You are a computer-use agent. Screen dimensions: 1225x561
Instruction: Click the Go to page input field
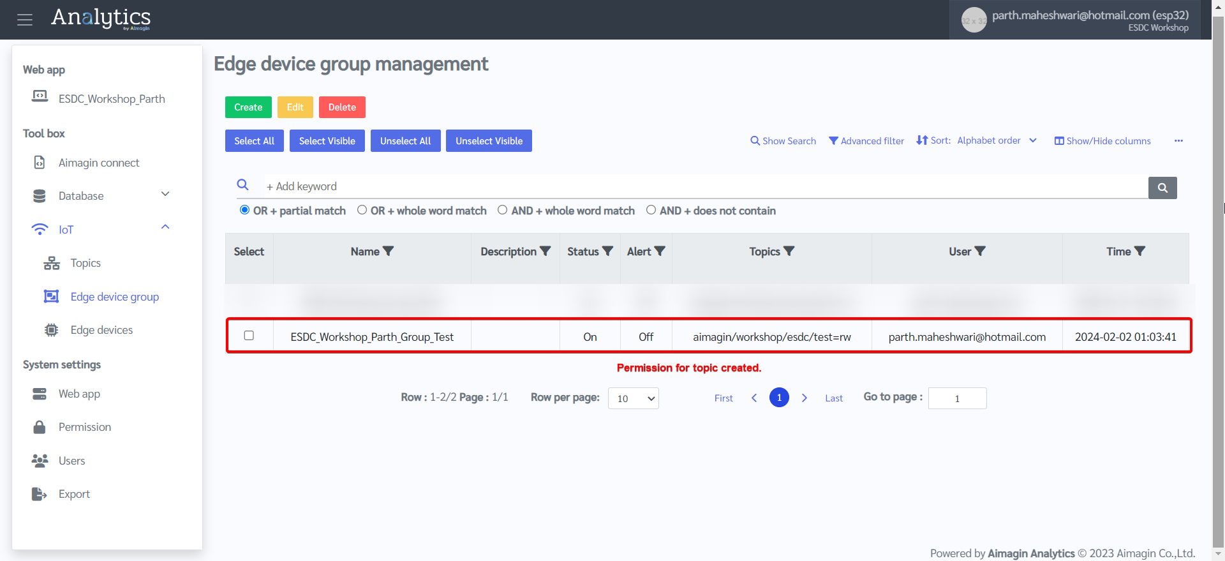(x=957, y=398)
